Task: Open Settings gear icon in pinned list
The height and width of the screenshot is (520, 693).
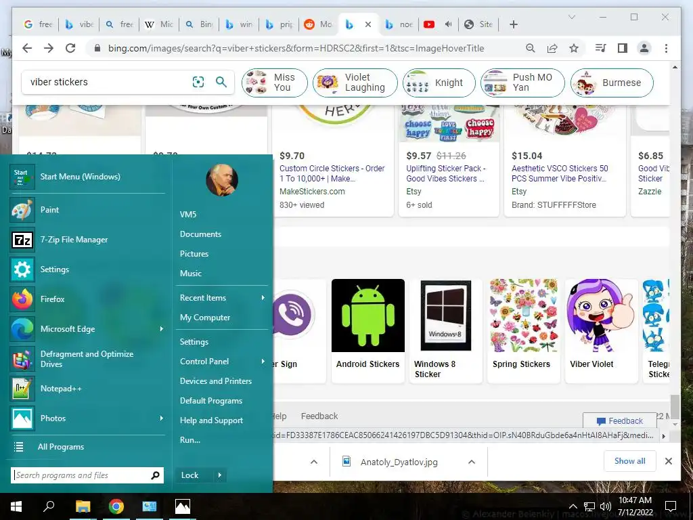Action: 22,269
